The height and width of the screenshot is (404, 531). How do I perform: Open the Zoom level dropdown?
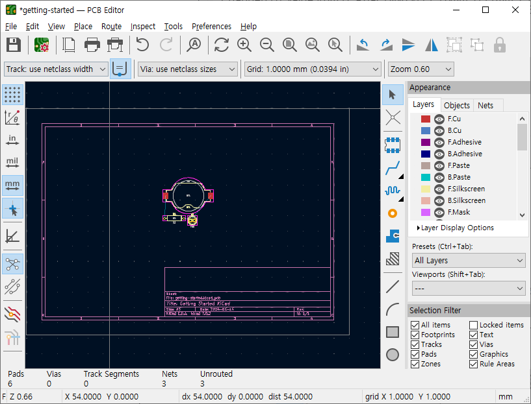(x=421, y=69)
